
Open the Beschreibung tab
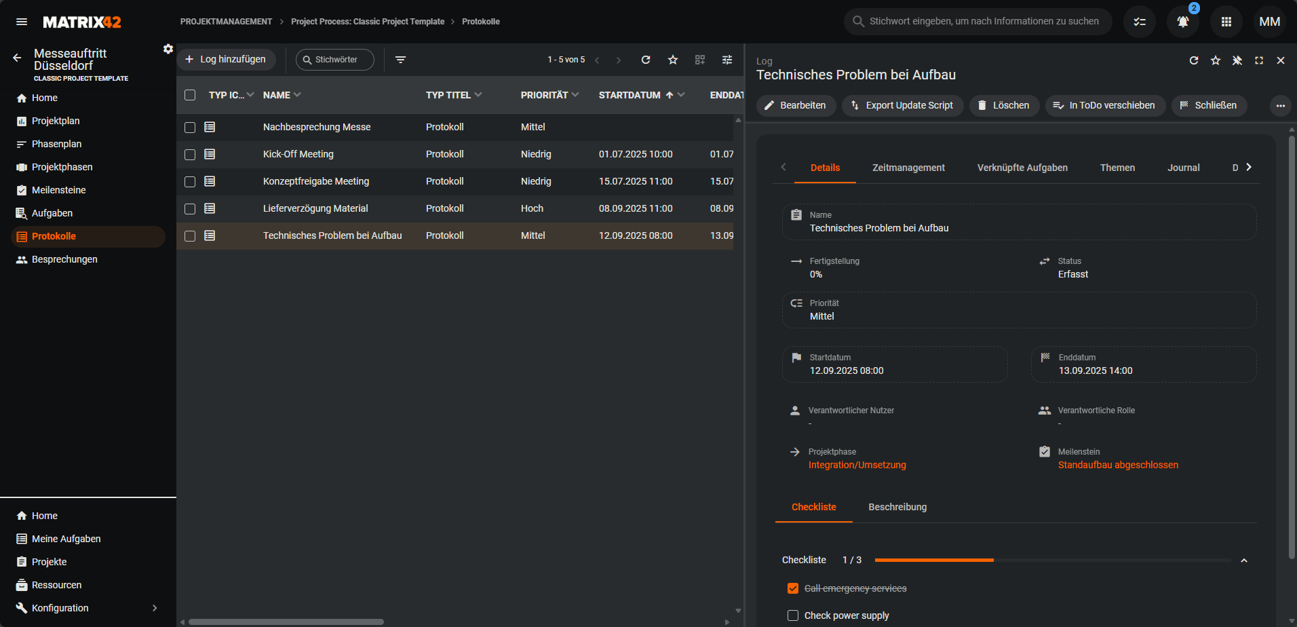coord(897,507)
